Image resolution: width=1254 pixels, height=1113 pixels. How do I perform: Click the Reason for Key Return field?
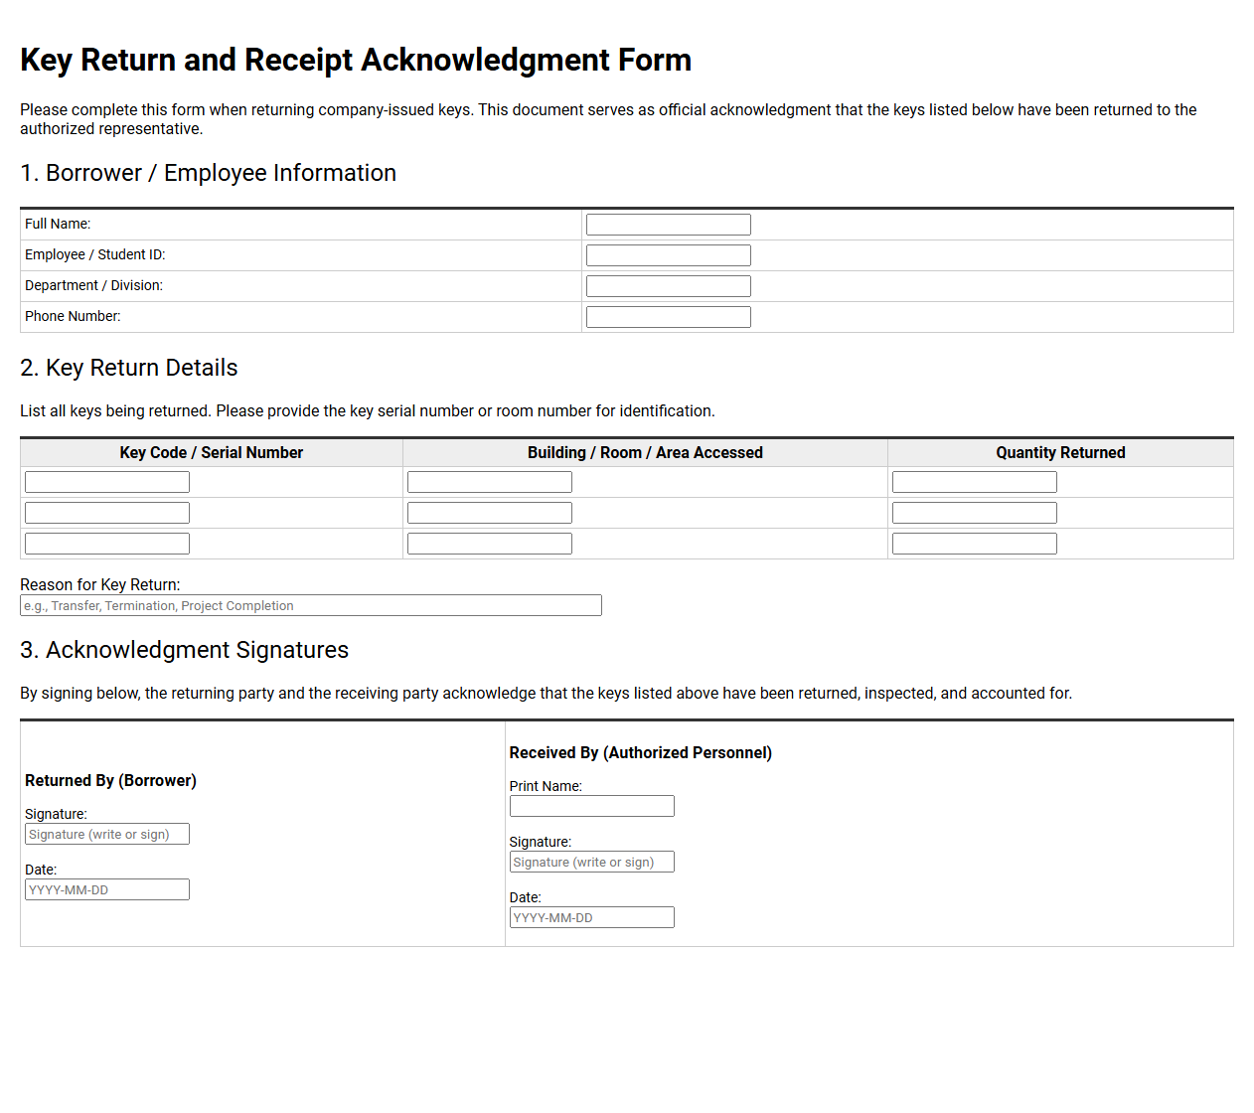(x=311, y=605)
